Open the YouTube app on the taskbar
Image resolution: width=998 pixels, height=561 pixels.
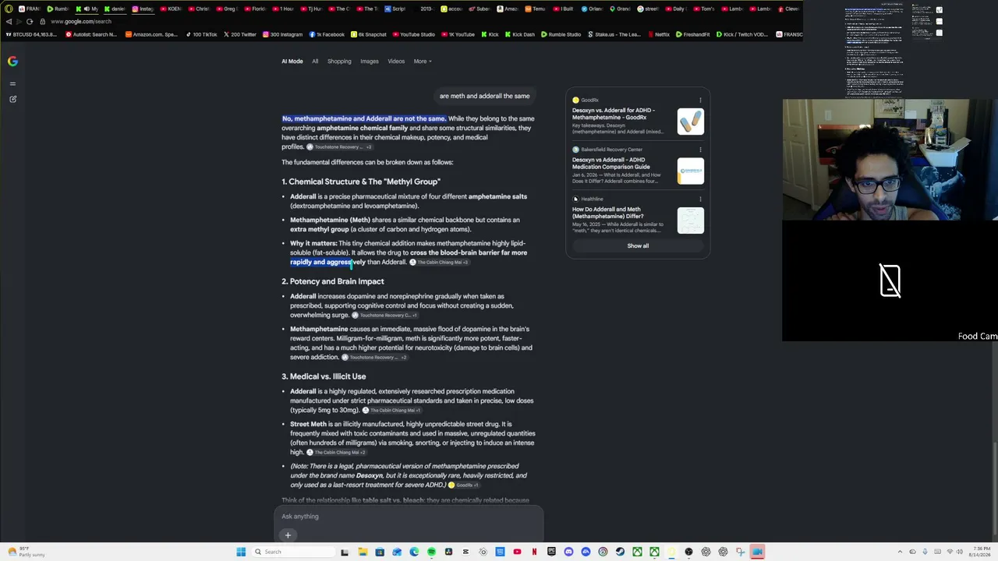click(517, 552)
